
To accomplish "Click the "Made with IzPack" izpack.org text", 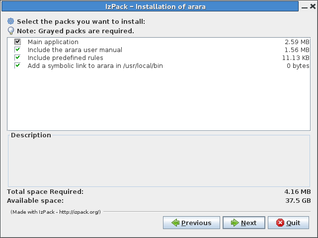I will click(x=56, y=212).
